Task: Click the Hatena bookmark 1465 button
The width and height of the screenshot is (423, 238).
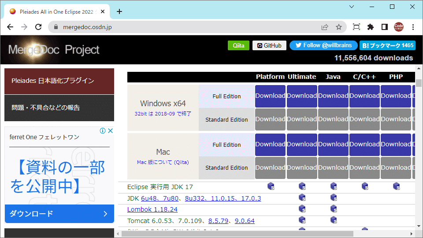Action: click(x=387, y=45)
